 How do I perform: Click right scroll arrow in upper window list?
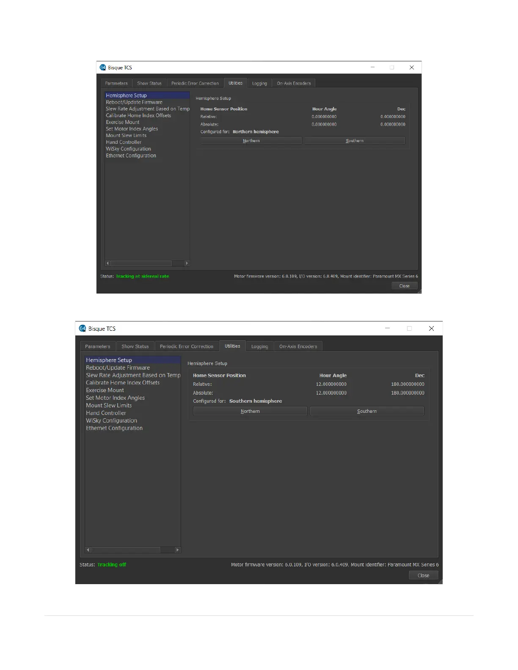(x=187, y=263)
